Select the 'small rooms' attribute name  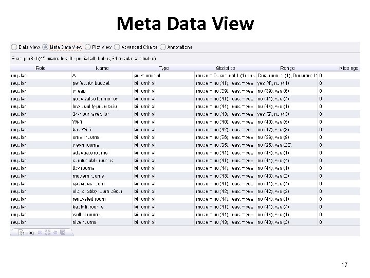[x=86, y=137]
